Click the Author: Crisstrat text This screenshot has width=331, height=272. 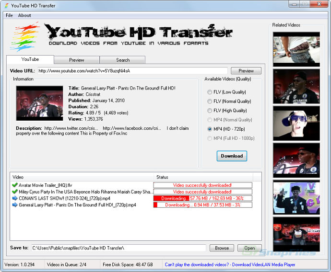(x=84, y=94)
